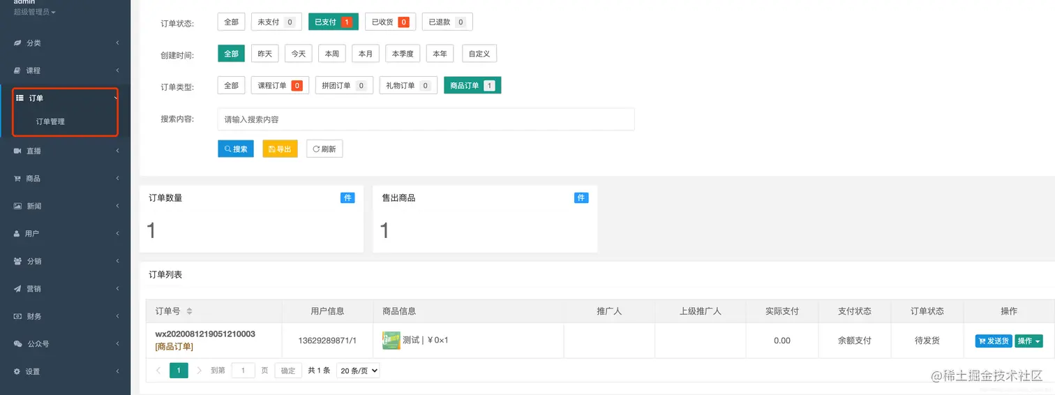Filter order status by 全部
The height and width of the screenshot is (395, 1055).
click(x=231, y=22)
